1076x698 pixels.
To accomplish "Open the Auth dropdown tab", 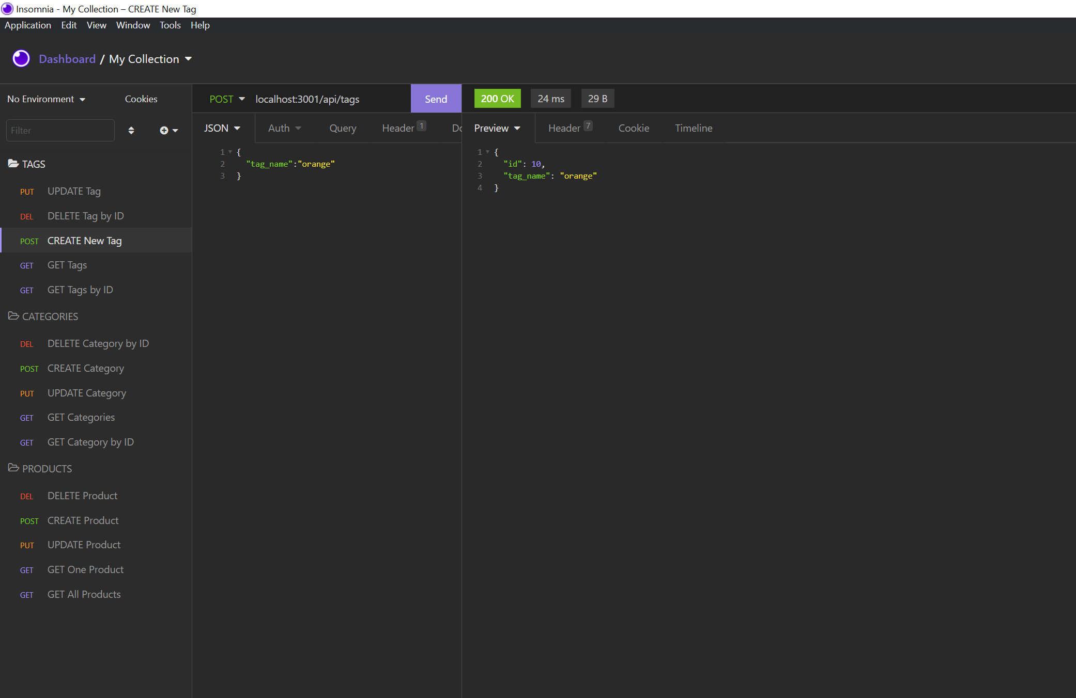I will click(x=284, y=128).
